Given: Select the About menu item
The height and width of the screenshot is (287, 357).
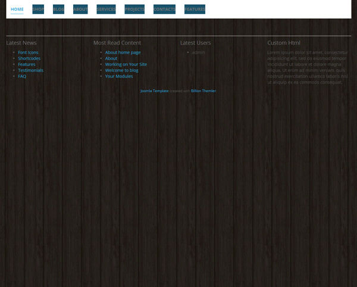Looking at the screenshot, I should coord(80,10).
